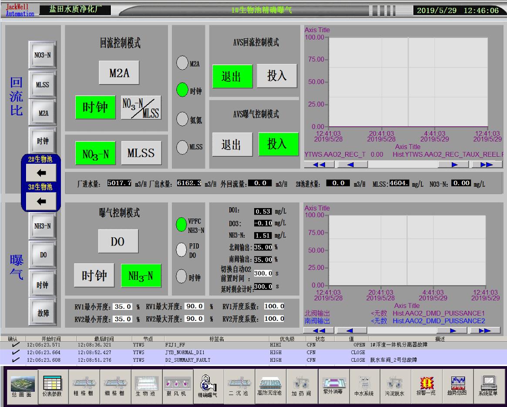Viewport: 507px width, 407px height.
Task: Click the NO3-N side tab in 回流比
Action: click(x=42, y=55)
